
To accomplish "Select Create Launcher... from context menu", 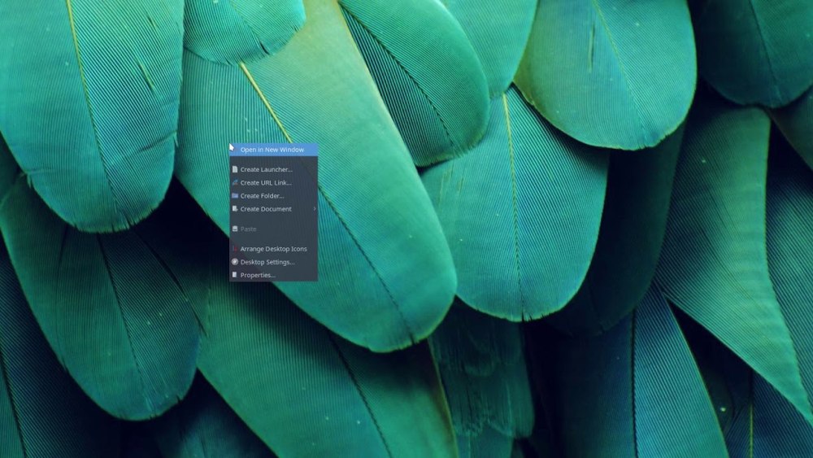I will (x=273, y=169).
